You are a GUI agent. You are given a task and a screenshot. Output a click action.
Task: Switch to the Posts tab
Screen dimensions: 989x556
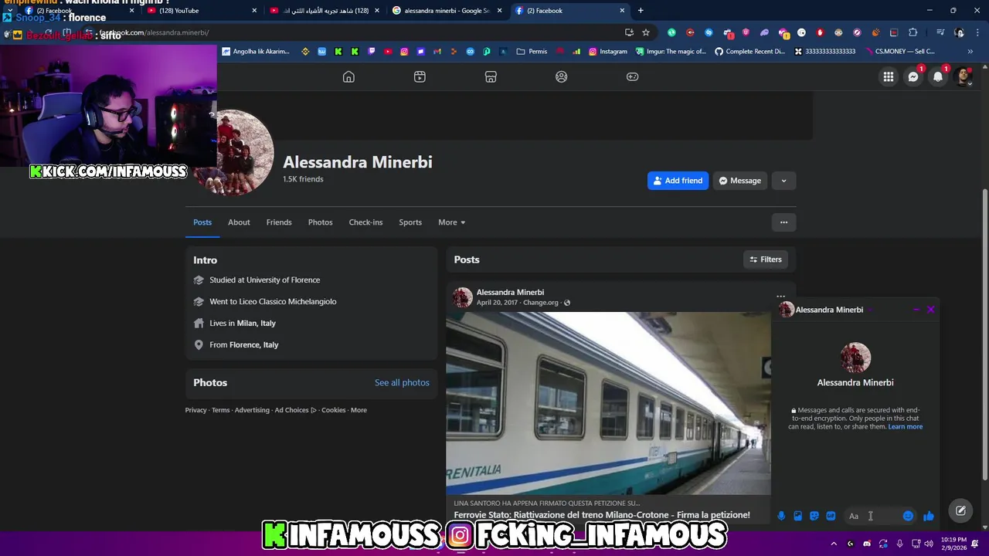point(202,222)
